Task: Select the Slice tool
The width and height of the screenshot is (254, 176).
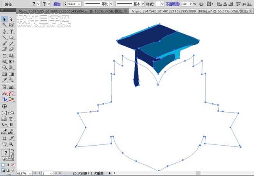Action: (x=11, y=138)
